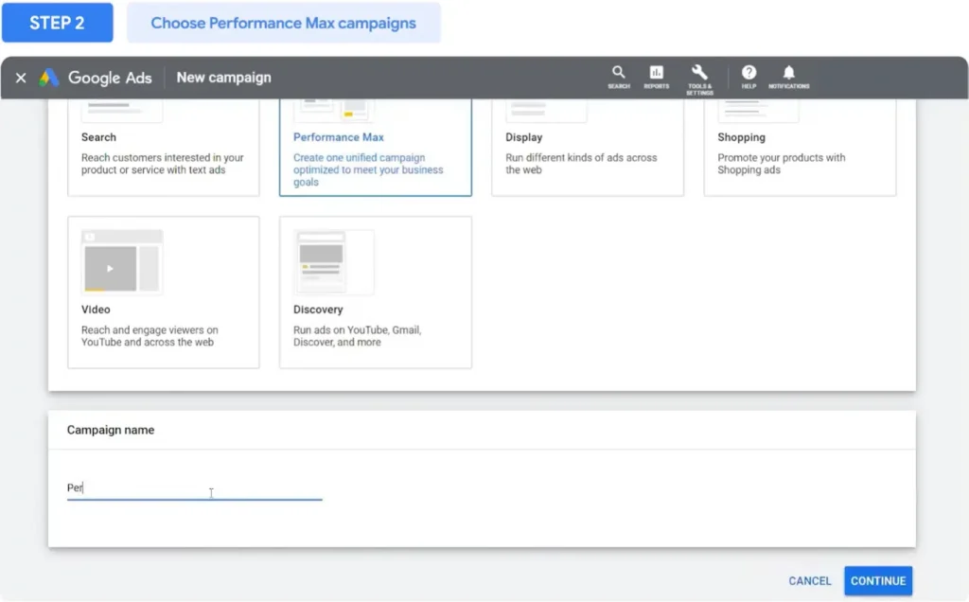Viewport: 969px width, 602px height.
Task: Close the New campaign dialog
Action: (21, 78)
